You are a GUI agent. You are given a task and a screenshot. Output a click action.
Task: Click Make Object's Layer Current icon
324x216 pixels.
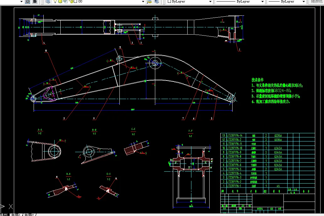[x=149, y=2]
